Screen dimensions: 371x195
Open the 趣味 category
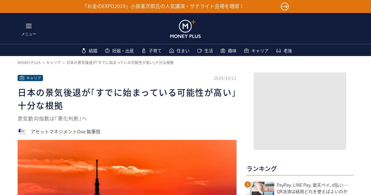click(x=232, y=51)
